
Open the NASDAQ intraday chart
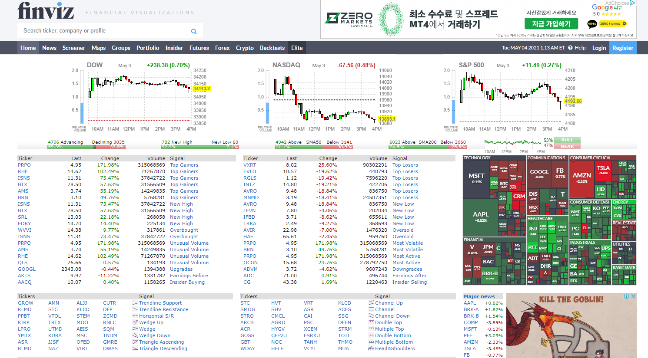click(326, 96)
